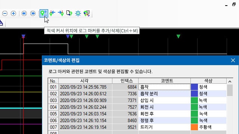Viewport: 239px width, 134px height.
Task: Zoom in with the plus magnifier icon
Action: (x=13, y=13)
